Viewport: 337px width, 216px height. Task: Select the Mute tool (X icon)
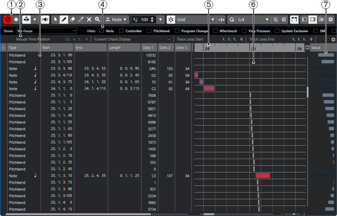[89, 20]
